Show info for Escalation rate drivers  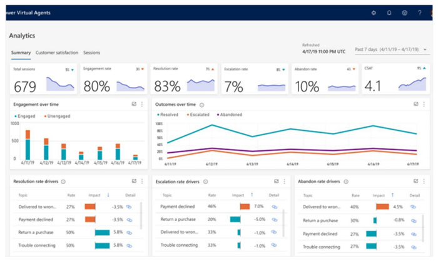[205, 182]
